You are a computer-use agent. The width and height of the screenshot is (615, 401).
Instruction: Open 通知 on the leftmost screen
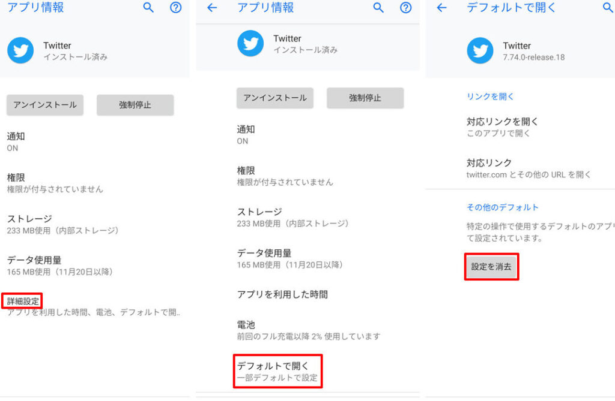tap(16, 141)
